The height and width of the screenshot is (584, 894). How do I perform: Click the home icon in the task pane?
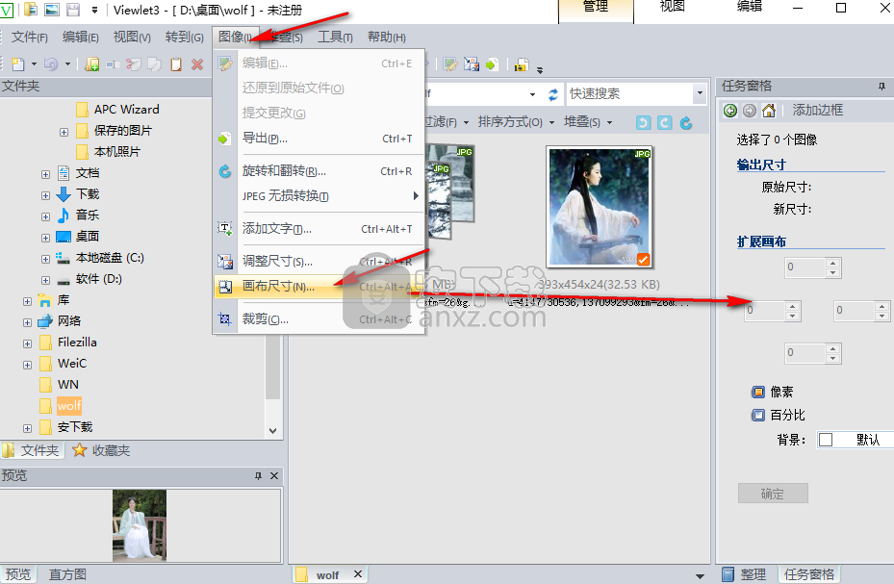(769, 110)
